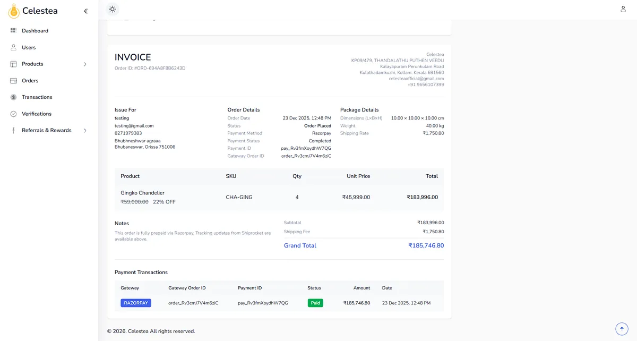Click the Gateway Order ID column header
This screenshot has height=341, width=637.
(187, 288)
